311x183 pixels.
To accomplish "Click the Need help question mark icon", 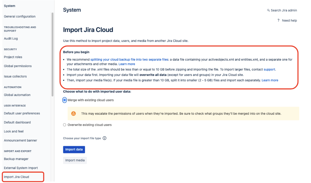I will pyautogui.click(x=278, y=20).
